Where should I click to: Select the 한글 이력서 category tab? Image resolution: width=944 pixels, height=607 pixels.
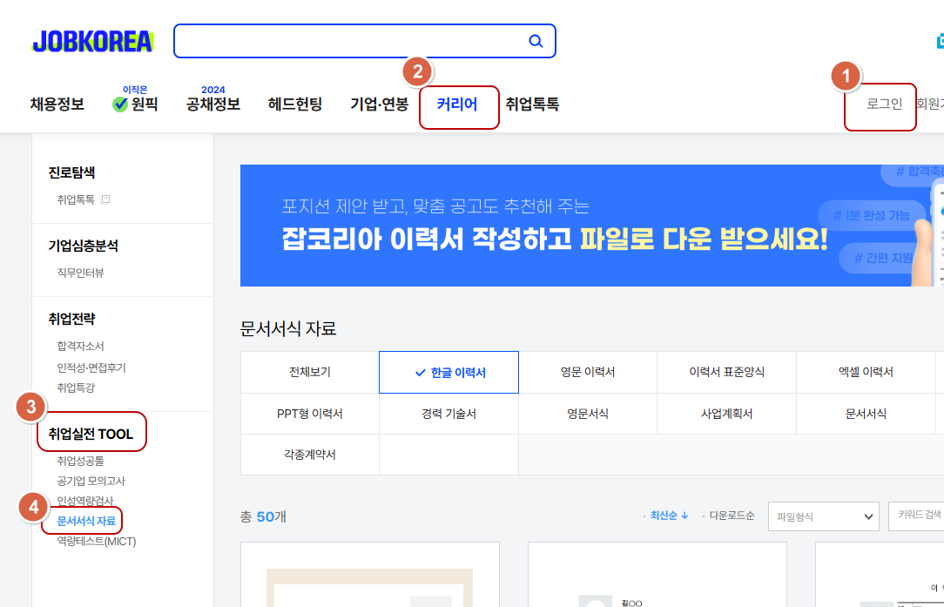tap(448, 372)
